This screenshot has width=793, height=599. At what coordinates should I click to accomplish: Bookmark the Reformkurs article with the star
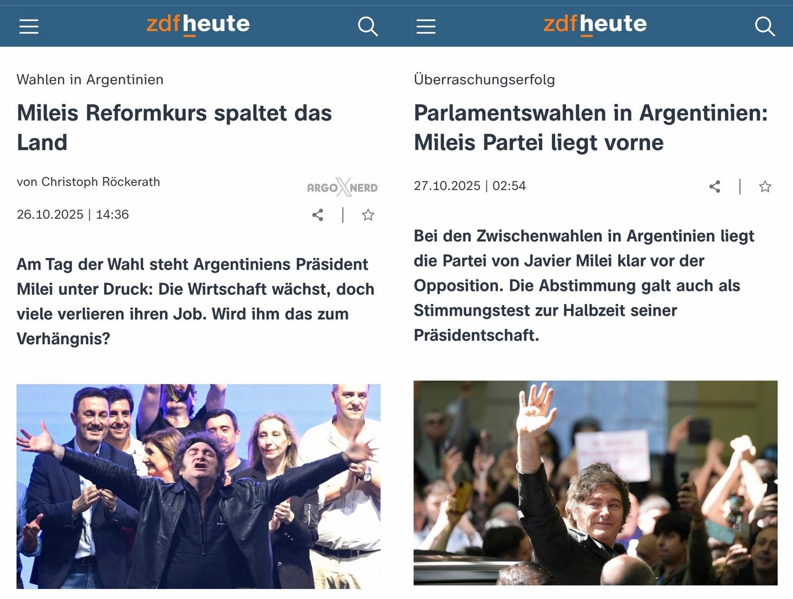pyautogui.click(x=368, y=215)
